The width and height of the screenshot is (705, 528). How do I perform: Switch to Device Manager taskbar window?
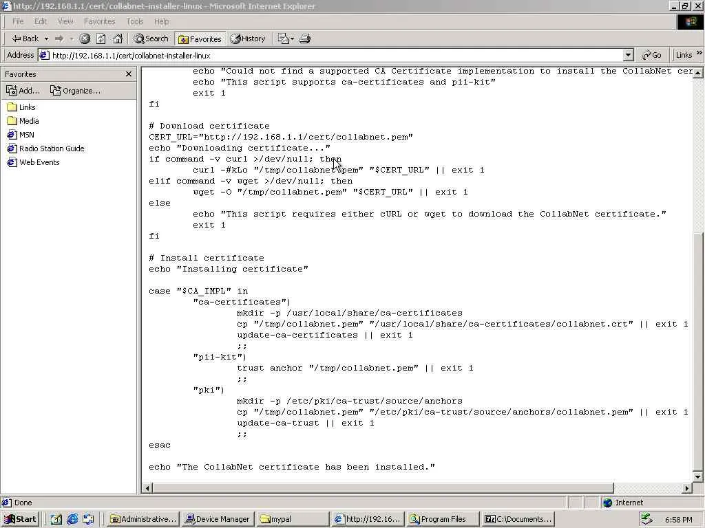(x=218, y=519)
